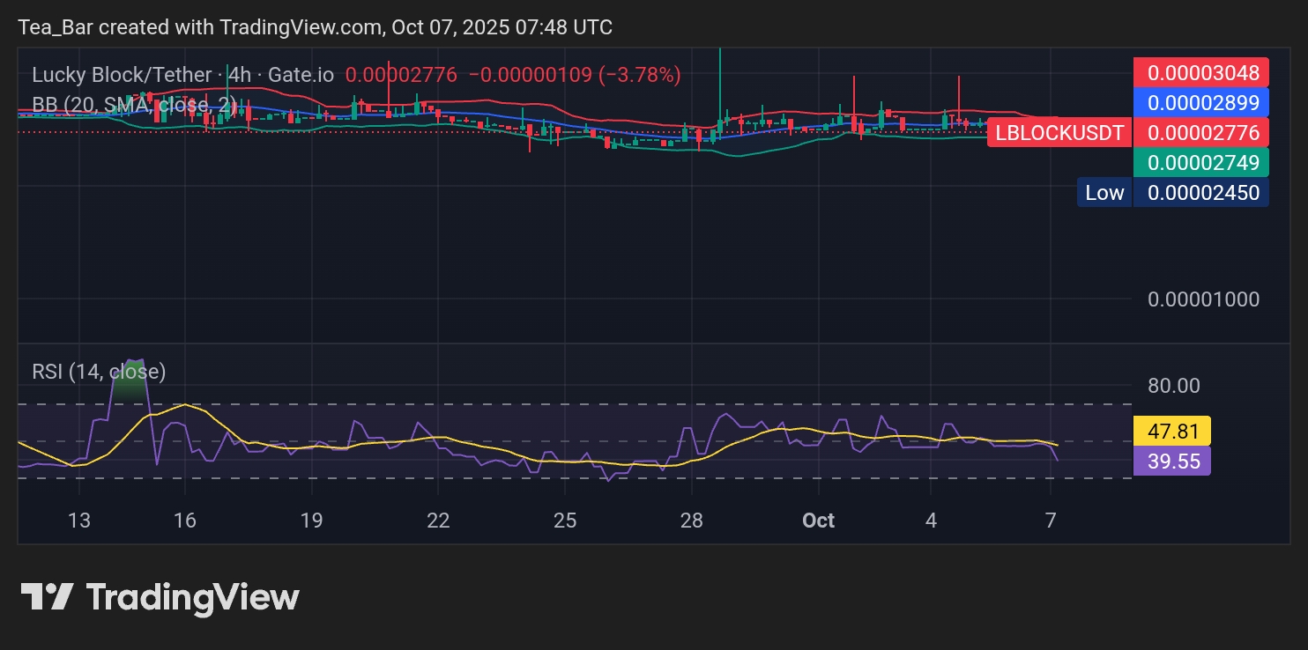The width and height of the screenshot is (1308, 650).
Task: Click date 28 on time axis
Action: click(692, 521)
